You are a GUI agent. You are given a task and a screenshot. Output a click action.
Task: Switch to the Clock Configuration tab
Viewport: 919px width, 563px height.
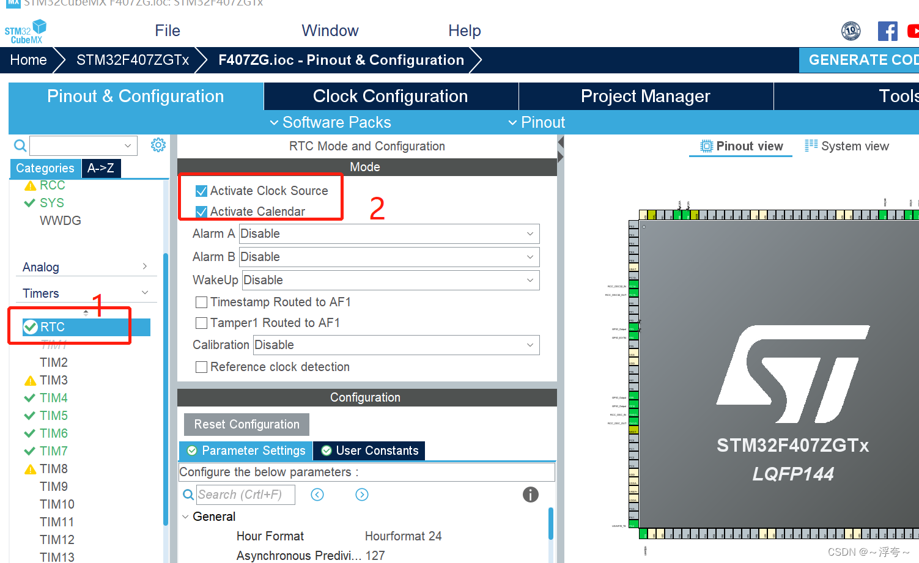390,96
